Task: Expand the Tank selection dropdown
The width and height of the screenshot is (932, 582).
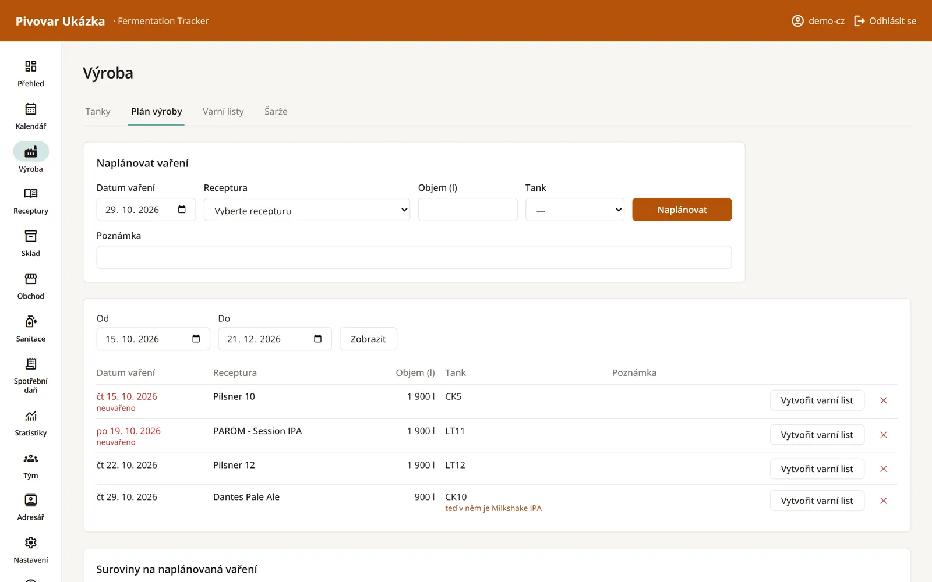Action: pyautogui.click(x=575, y=210)
